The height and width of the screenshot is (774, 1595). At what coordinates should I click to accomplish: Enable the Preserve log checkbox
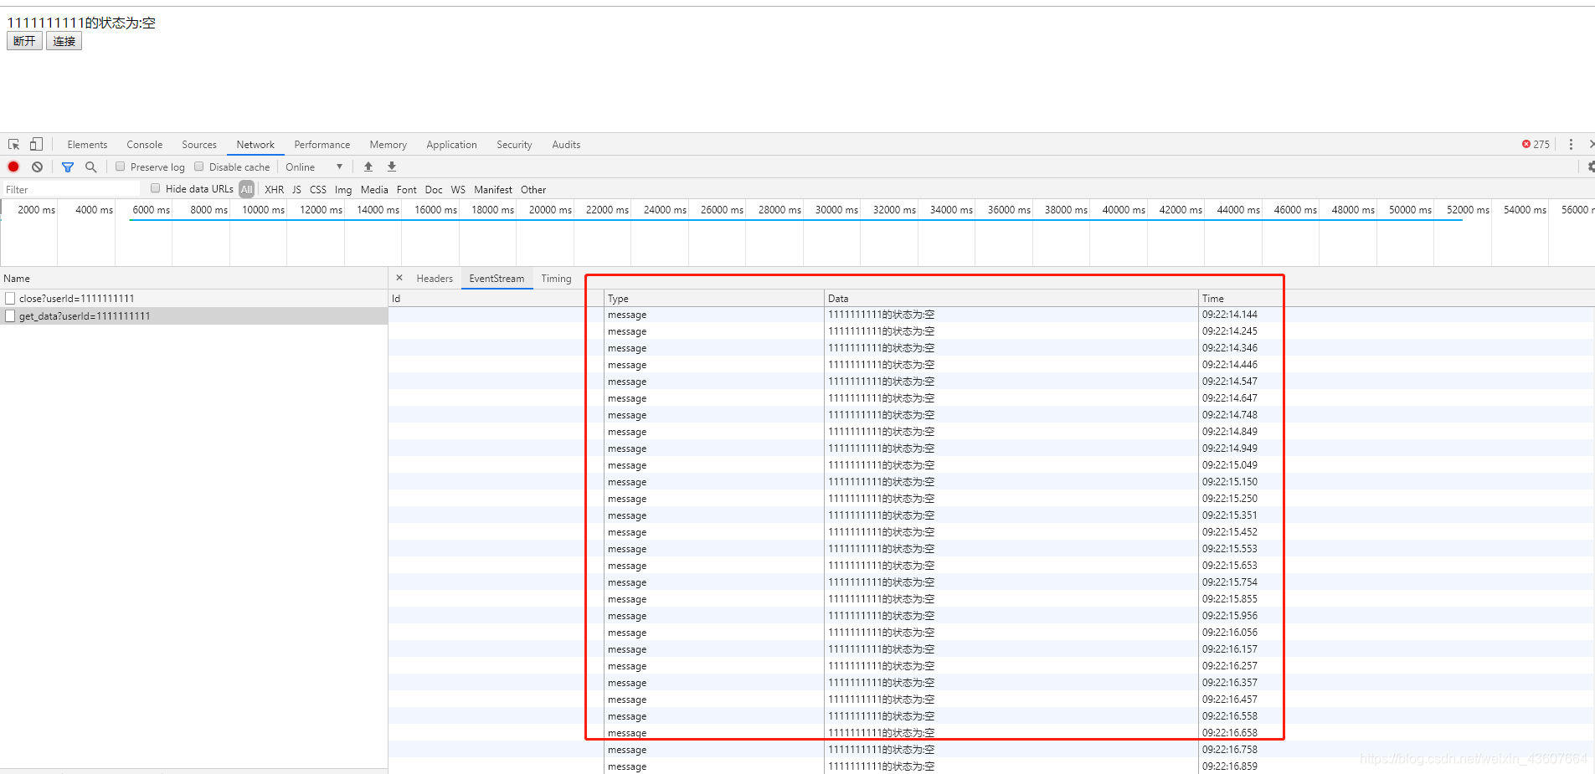[x=120, y=167]
